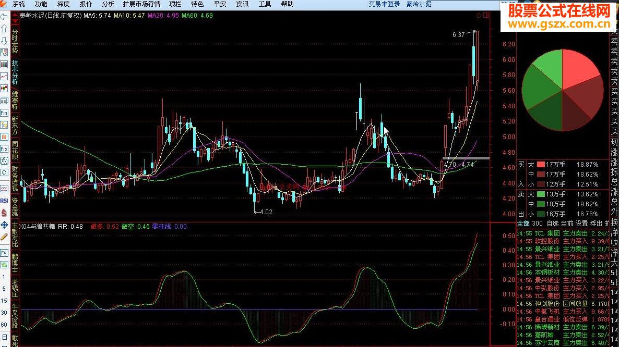Click the down arrow icon in left toolbar
Image resolution: width=619 pixels, height=347 pixels.
click(4, 41)
